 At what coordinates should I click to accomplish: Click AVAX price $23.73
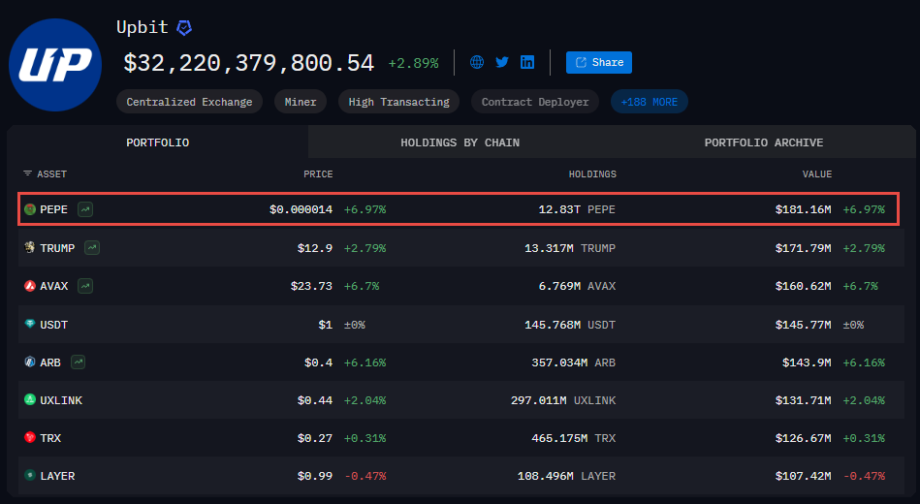pos(311,286)
